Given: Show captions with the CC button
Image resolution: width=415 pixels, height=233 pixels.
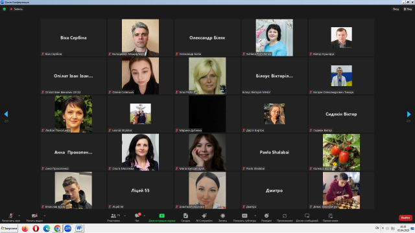Looking at the screenshot, I should [x=244, y=217].
